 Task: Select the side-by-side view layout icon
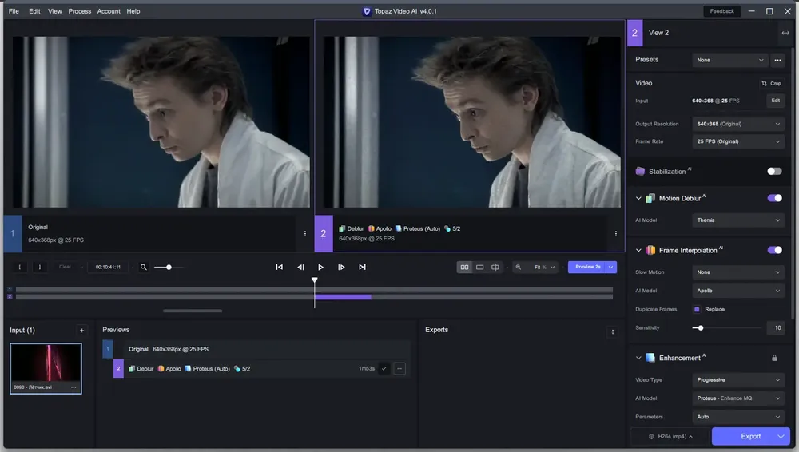click(464, 267)
